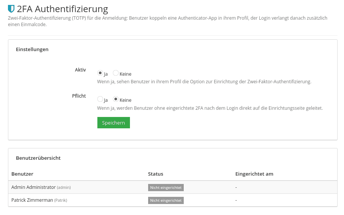The image size is (344, 215).
Task: Click the 'Pflicht' setting label
Action: 79,96
